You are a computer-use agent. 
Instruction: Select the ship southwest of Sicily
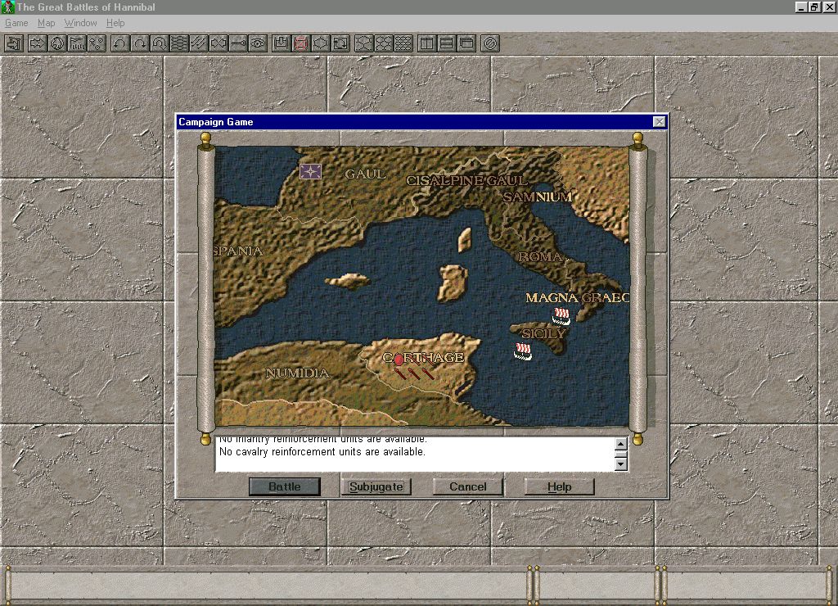pyautogui.click(x=523, y=351)
